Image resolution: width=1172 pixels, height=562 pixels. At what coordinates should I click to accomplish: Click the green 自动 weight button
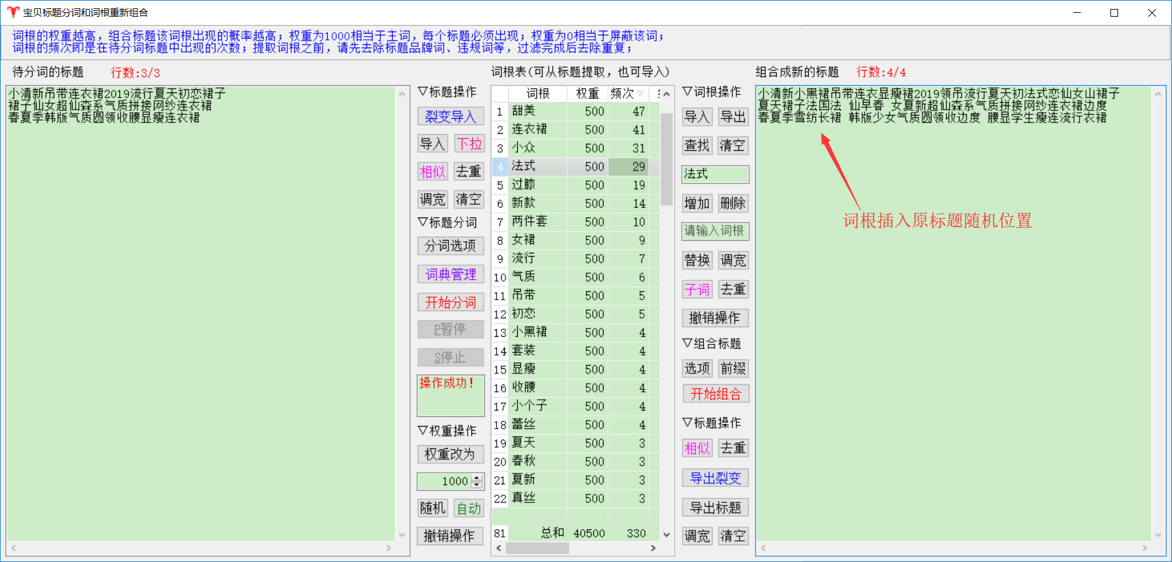[x=469, y=509]
